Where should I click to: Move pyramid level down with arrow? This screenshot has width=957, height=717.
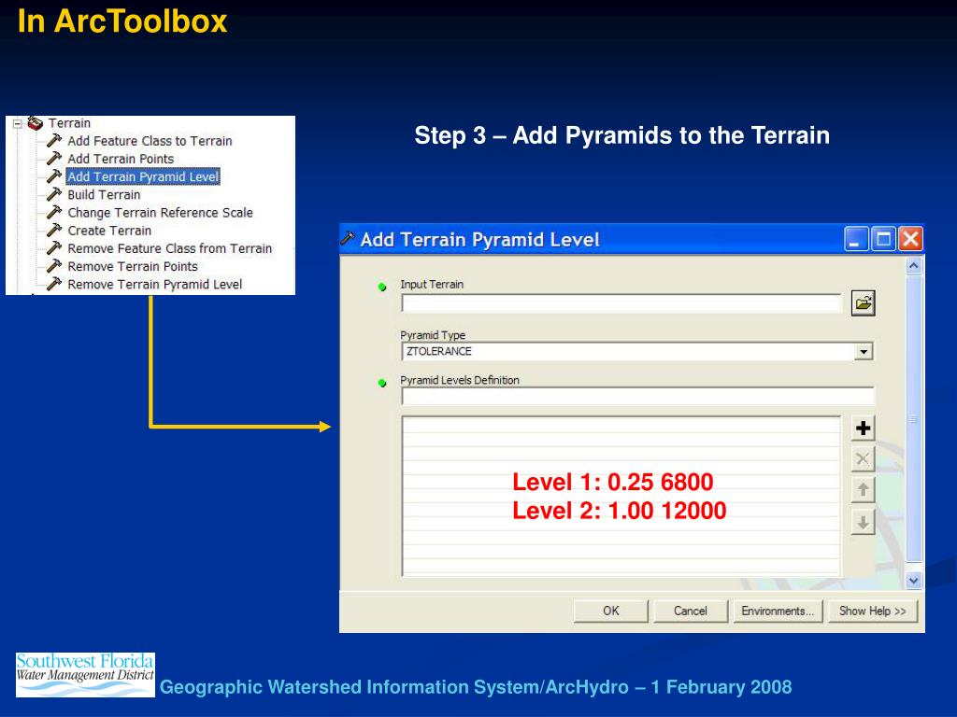tap(863, 523)
